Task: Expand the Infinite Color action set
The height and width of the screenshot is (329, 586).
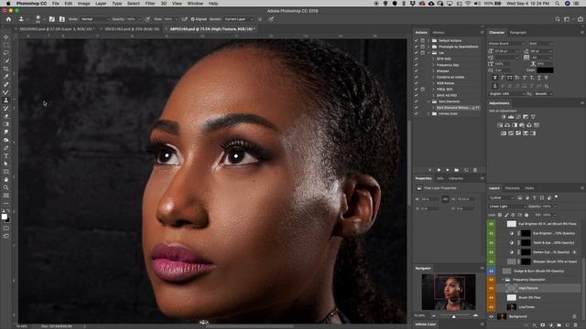Action: pyautogui.click(x=429, y=113)
